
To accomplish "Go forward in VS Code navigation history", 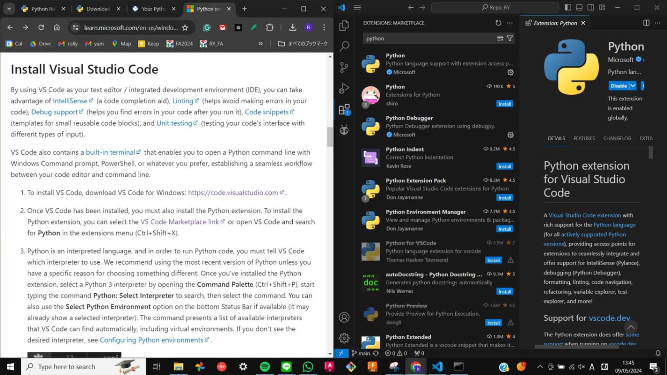I will [422, 7].
